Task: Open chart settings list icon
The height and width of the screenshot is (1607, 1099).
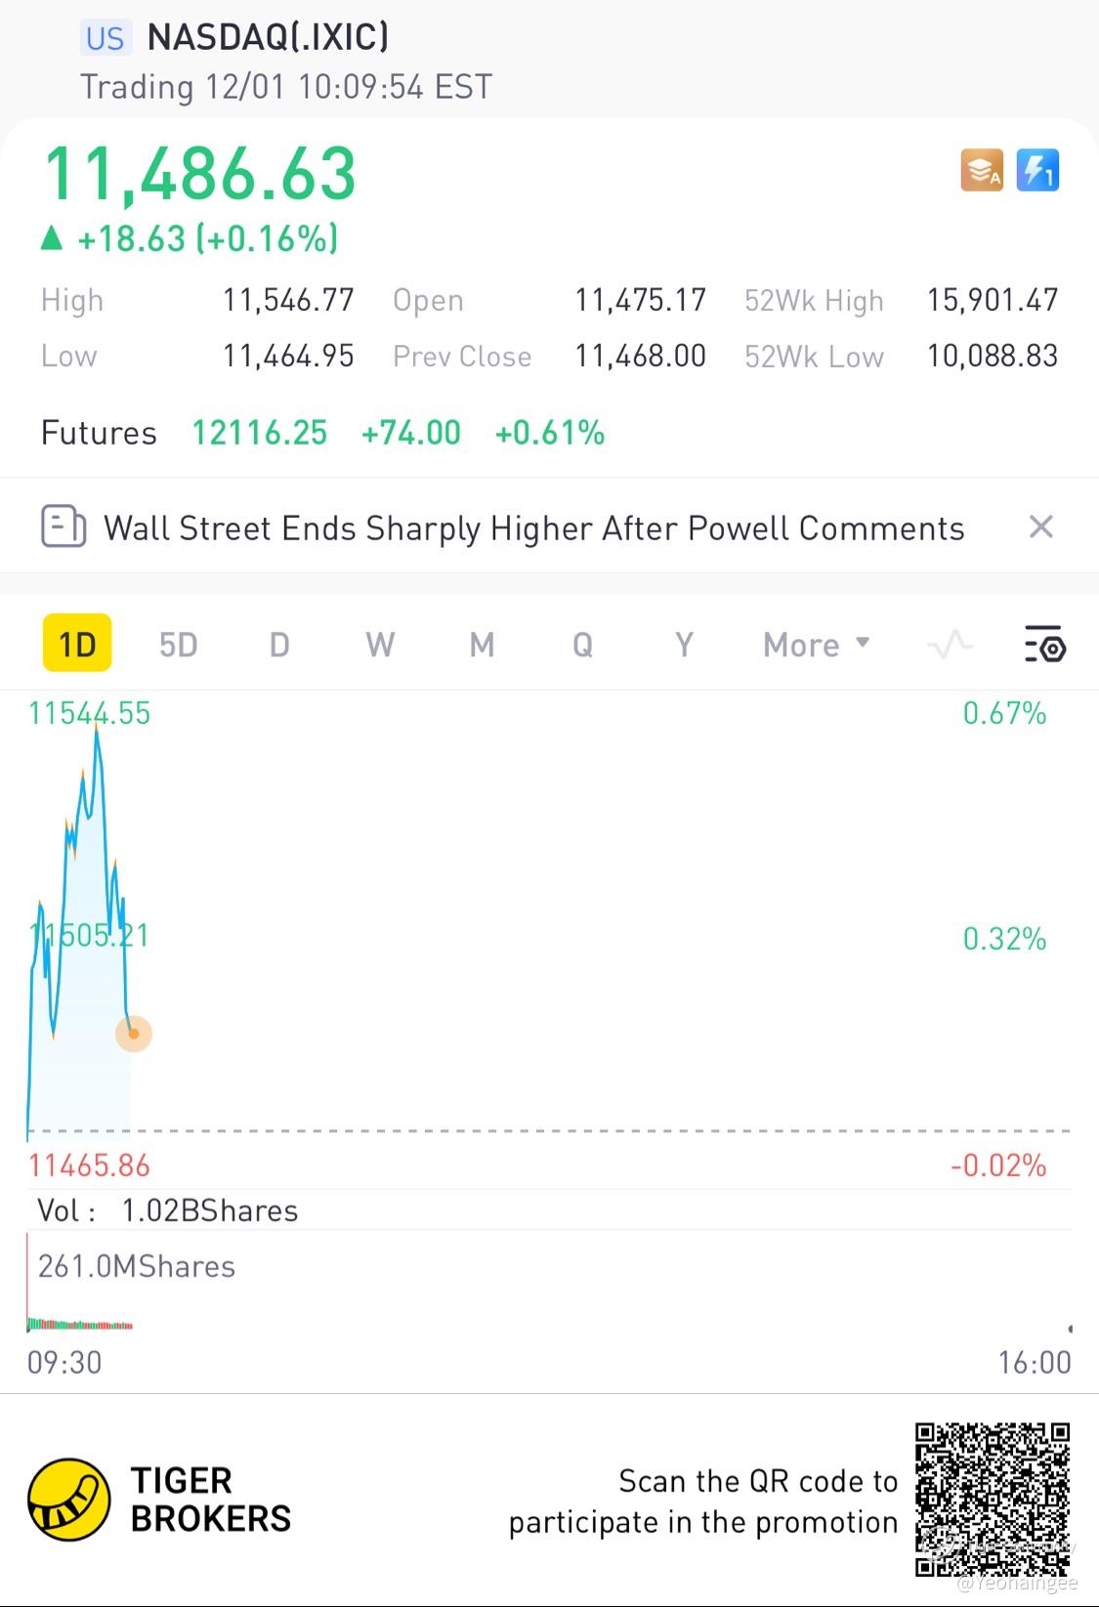Action: pos(1044,645)
